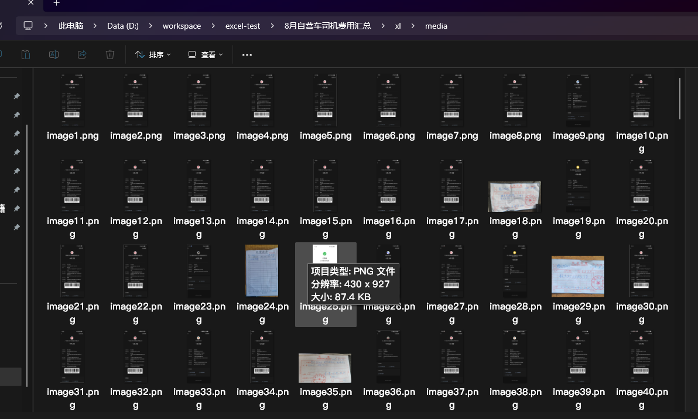Screen dimensions: 698x419
Task: Click the Rename icon in the toolbar
Action: point(54,54)
